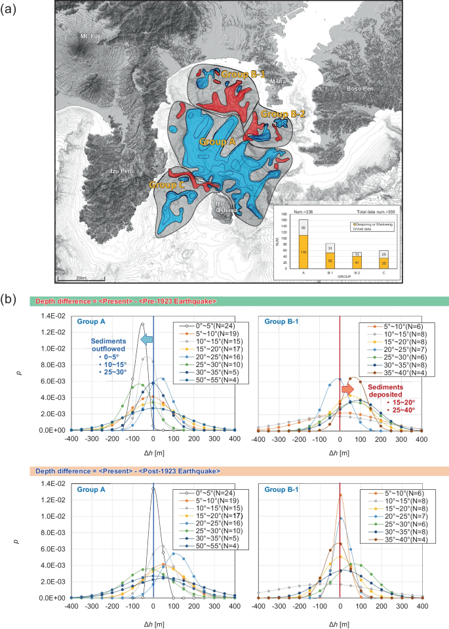
Task: Click the 'Group B-1' label on the map
Action: point(243,74)
